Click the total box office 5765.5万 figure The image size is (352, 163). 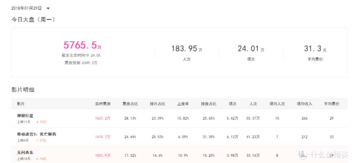pyautogui.click(x=81, y=45)
